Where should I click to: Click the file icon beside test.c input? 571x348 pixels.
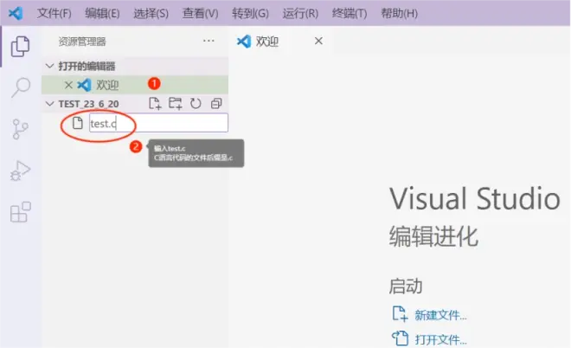pos(77,123)
